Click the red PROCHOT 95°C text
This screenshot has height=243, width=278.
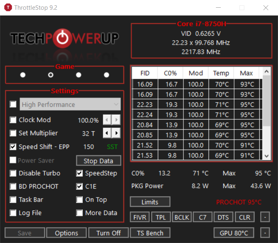pyautogui.click(x=239, y=202)
